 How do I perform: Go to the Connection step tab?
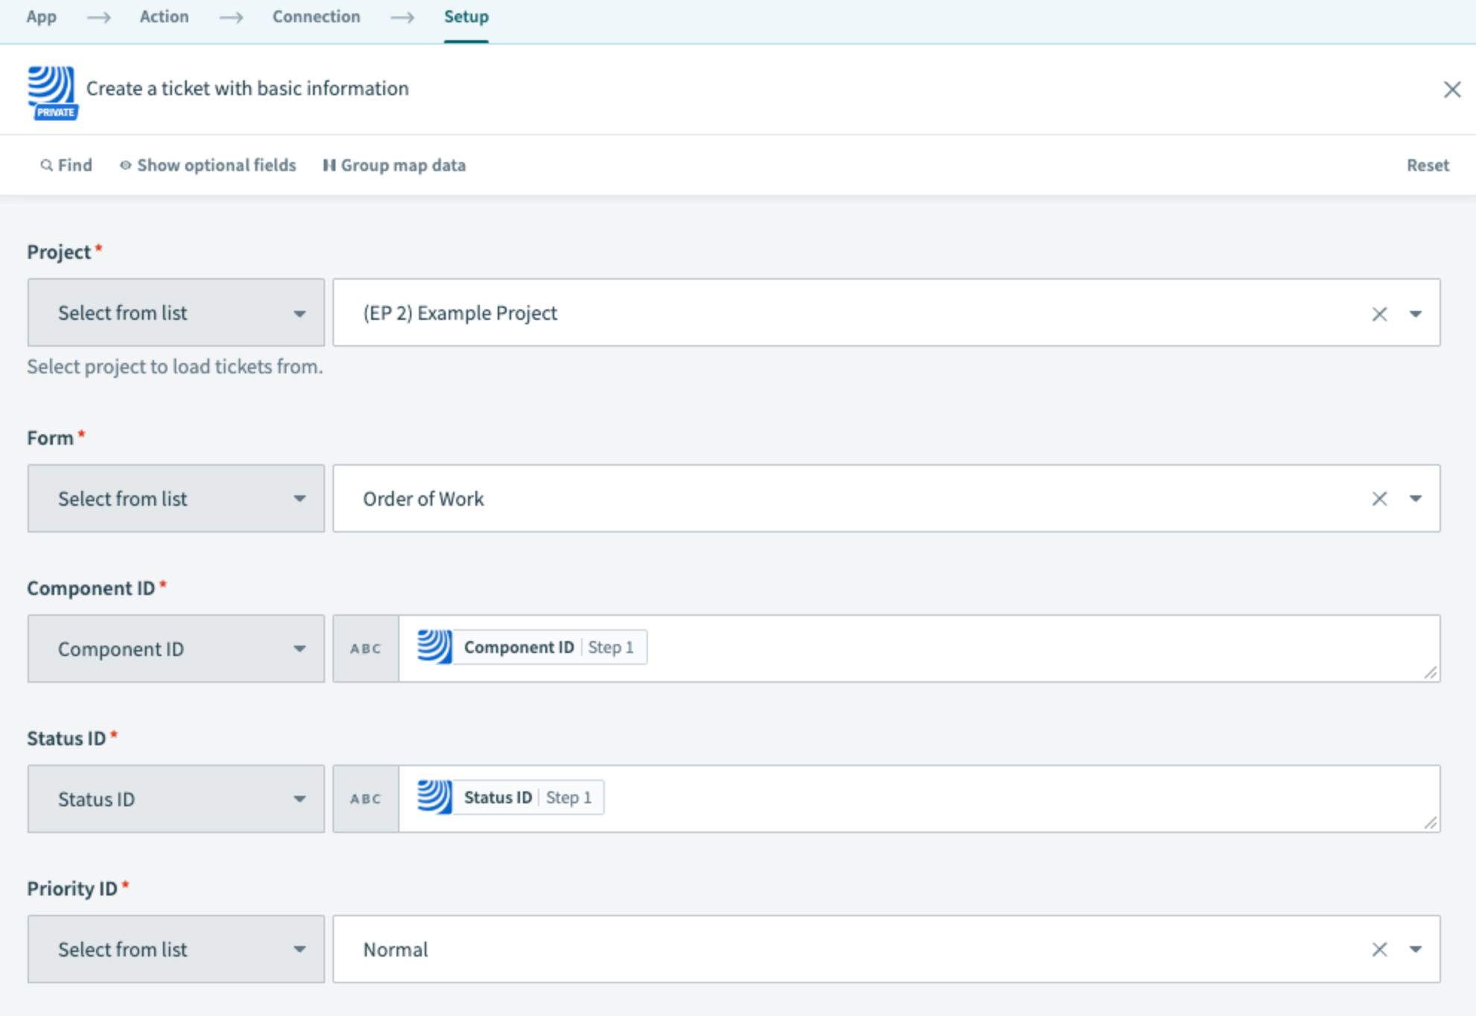tap(315, 16)
